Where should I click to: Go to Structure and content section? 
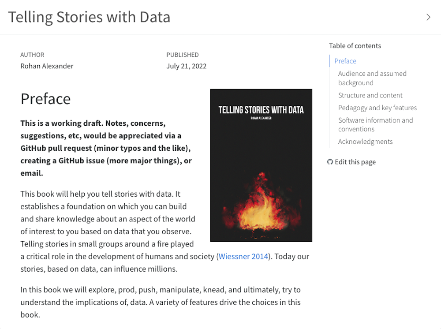370,95
